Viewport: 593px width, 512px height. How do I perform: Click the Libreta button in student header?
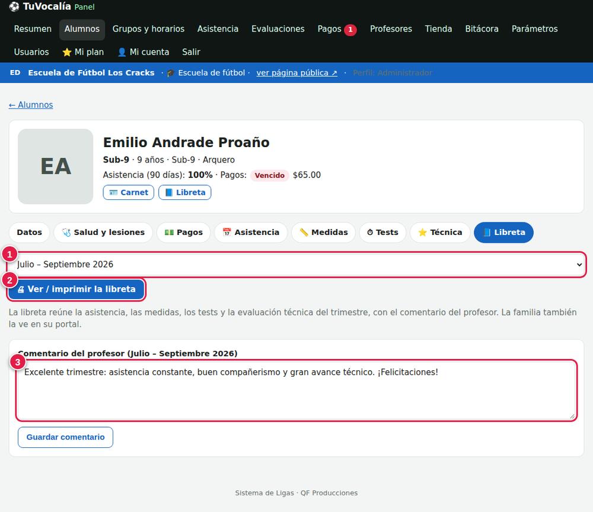185,192
